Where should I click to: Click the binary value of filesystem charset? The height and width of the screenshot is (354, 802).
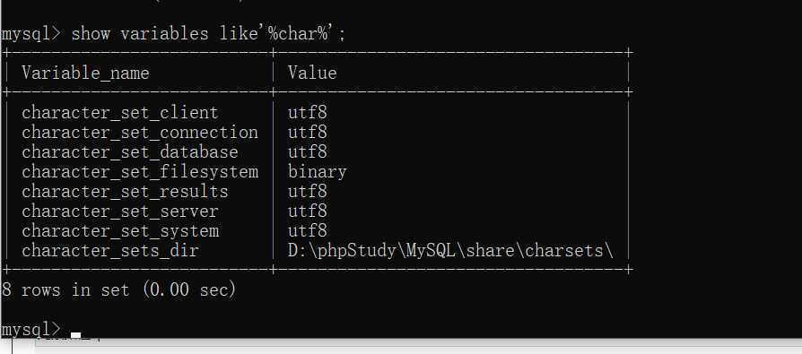tap(317, 172)
